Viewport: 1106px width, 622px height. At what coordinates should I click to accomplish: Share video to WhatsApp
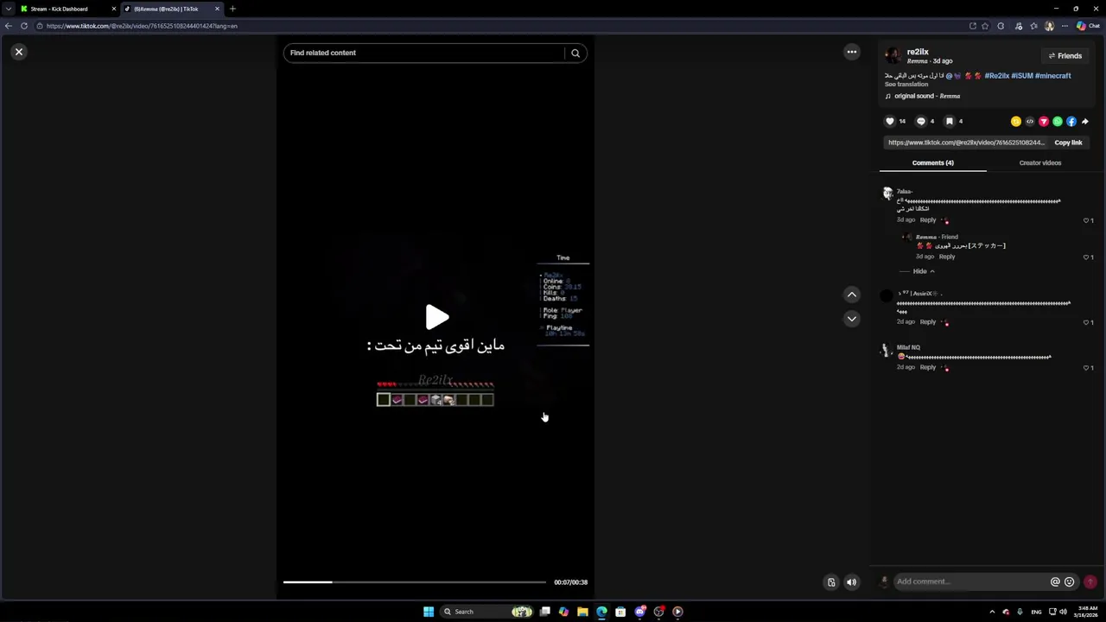[1058, 121]
